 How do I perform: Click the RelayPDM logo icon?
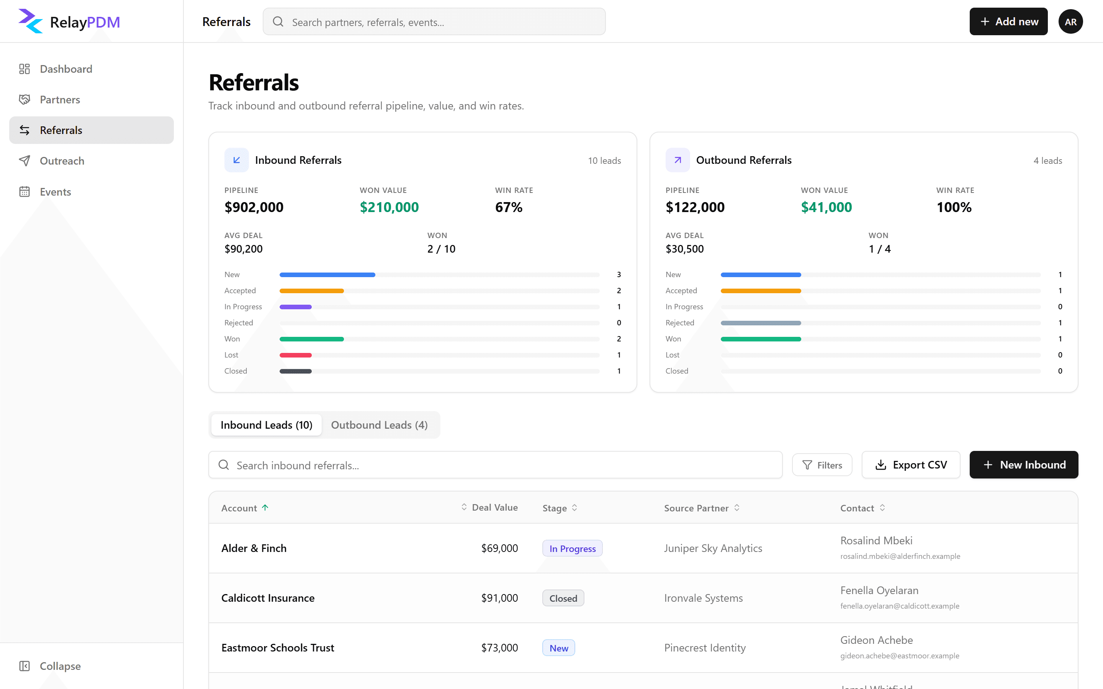(31, 21)
